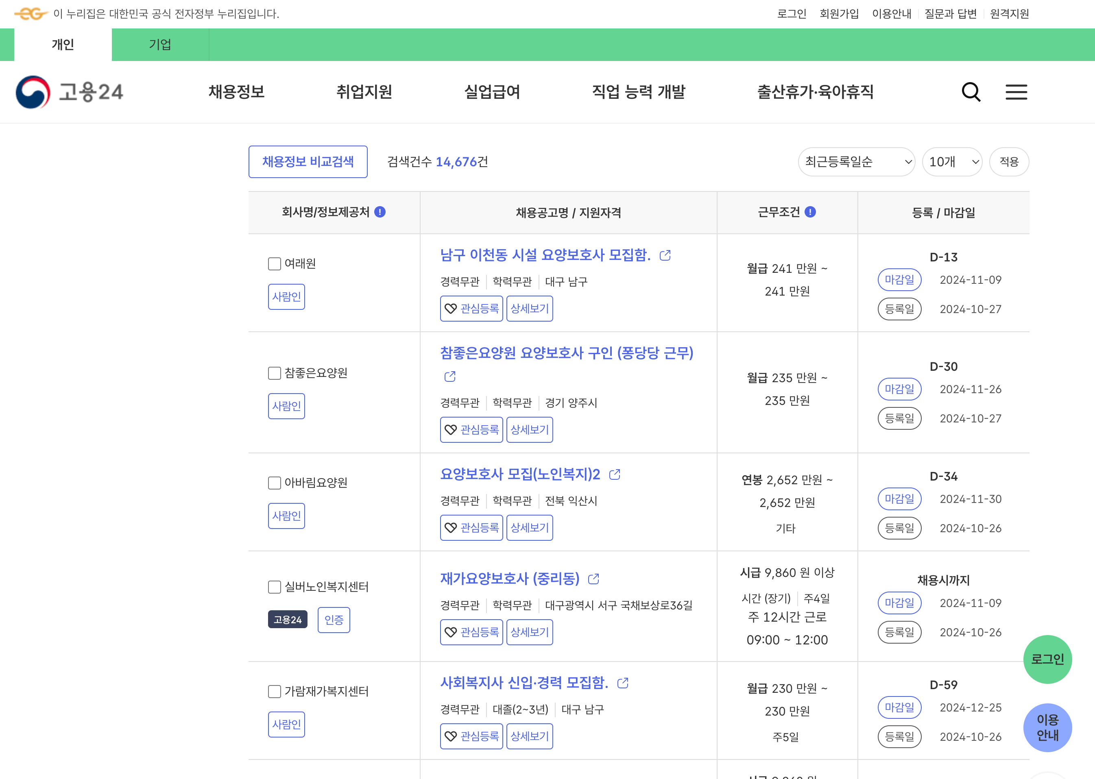
Task: Click 인증 badge under 실버노인복지센터
Action: [x=334, y=620]
